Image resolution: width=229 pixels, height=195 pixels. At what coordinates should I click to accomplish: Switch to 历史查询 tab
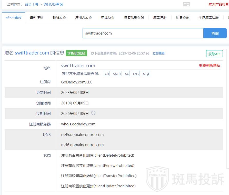point(183,17)
